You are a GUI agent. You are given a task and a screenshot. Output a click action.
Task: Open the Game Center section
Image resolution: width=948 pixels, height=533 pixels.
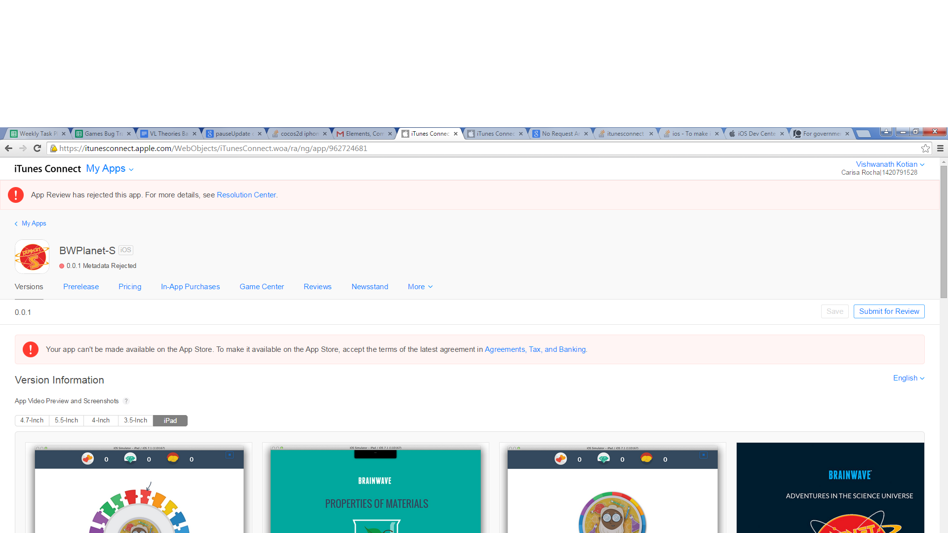[262, 287]
